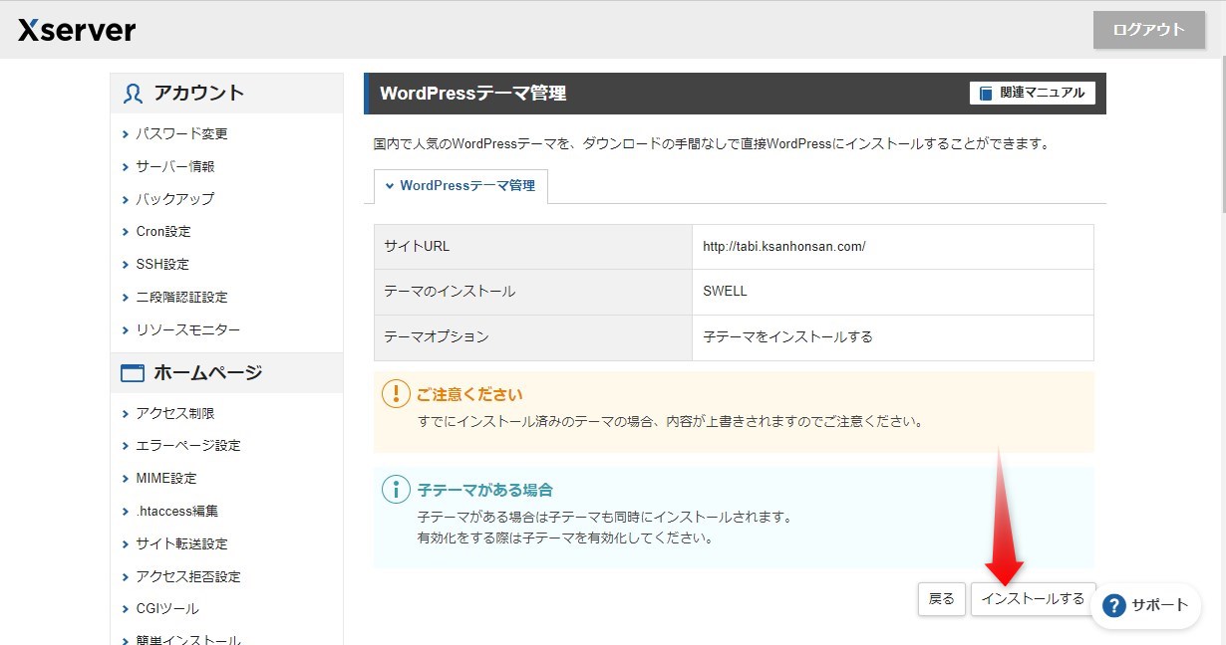Collapse the WordPressテーマ管理 panel chevron
Screen dimensions: 1226x645
pyautogui.click(x=390, y=186)
